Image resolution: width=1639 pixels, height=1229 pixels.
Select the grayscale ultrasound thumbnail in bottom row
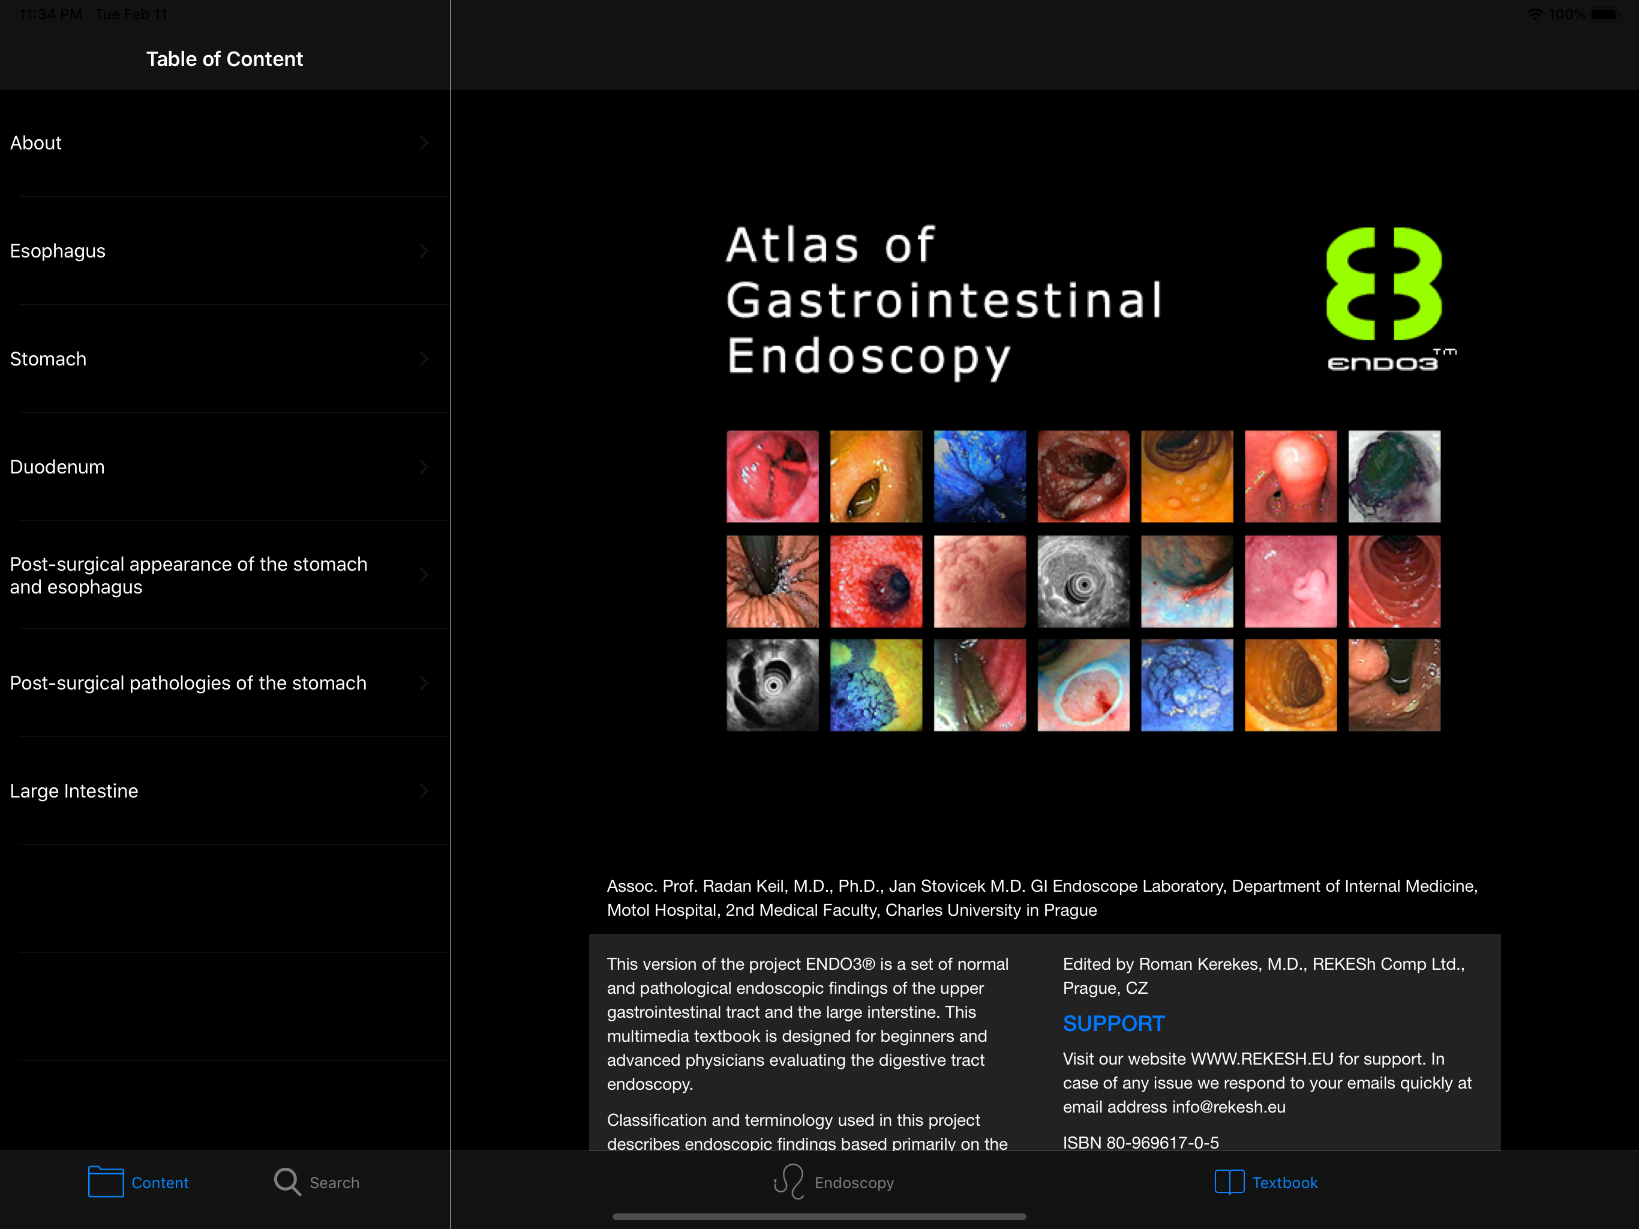(x=772, y=685)
